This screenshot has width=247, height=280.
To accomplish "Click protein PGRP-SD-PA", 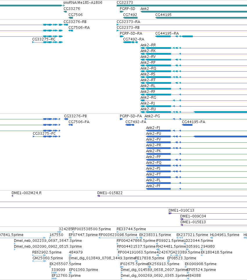I will click(x=131, y=116).
